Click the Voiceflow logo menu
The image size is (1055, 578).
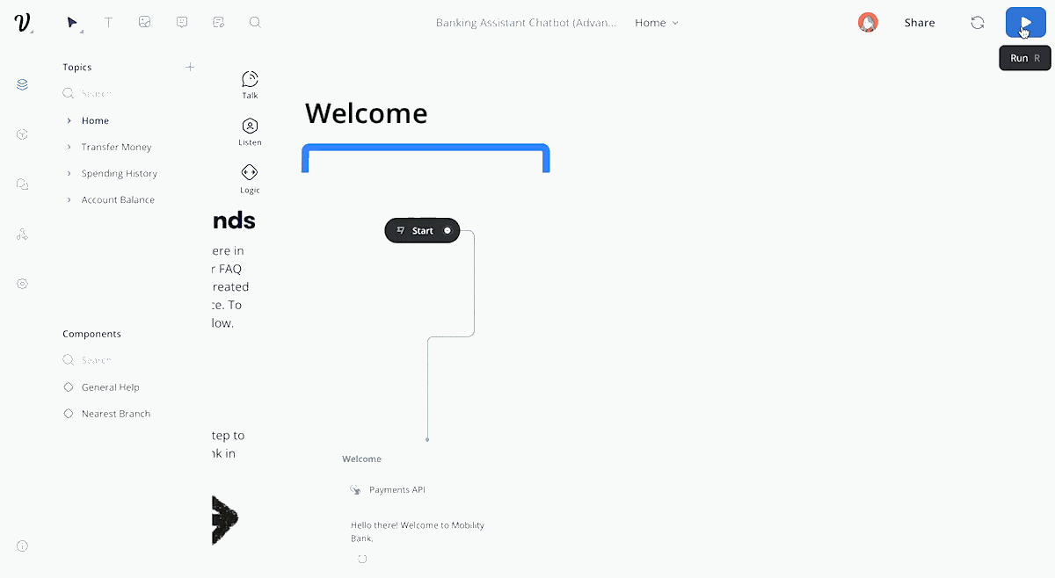23,23
